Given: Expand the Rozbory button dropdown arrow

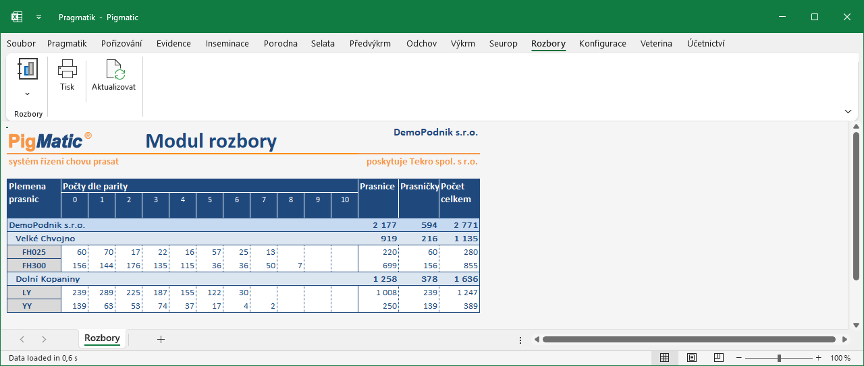Looking at the screenshot, I should [x=28, y=94].
